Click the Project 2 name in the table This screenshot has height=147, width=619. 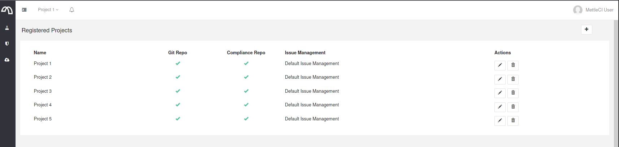pyautogui.click(x=43, y=77)
